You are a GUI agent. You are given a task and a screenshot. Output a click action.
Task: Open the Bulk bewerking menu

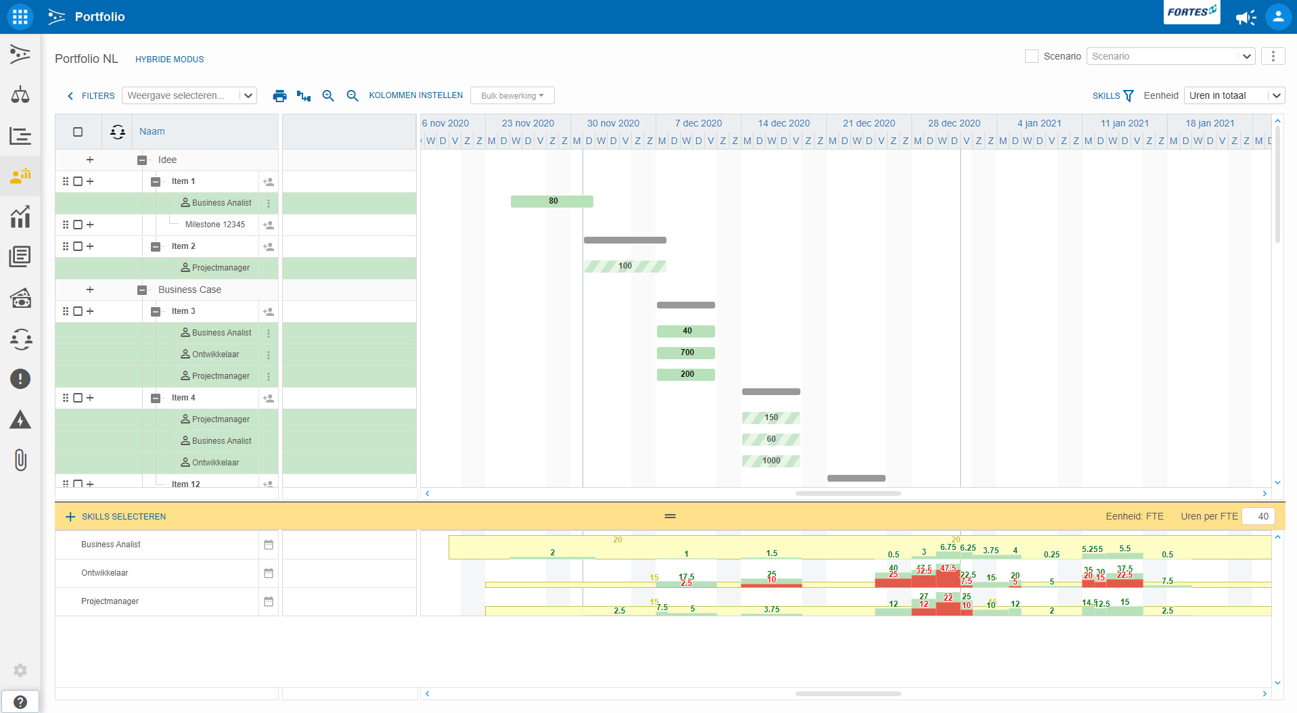[x=512, y=96]
